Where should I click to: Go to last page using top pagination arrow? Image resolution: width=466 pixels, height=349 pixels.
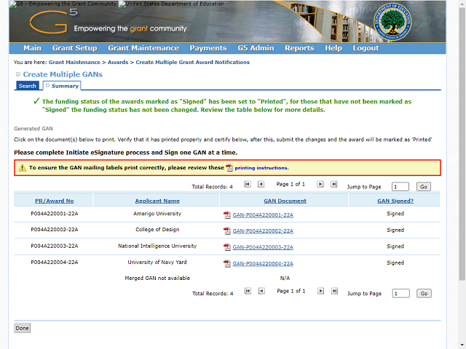pyautogui.click(x=334, y=185)
